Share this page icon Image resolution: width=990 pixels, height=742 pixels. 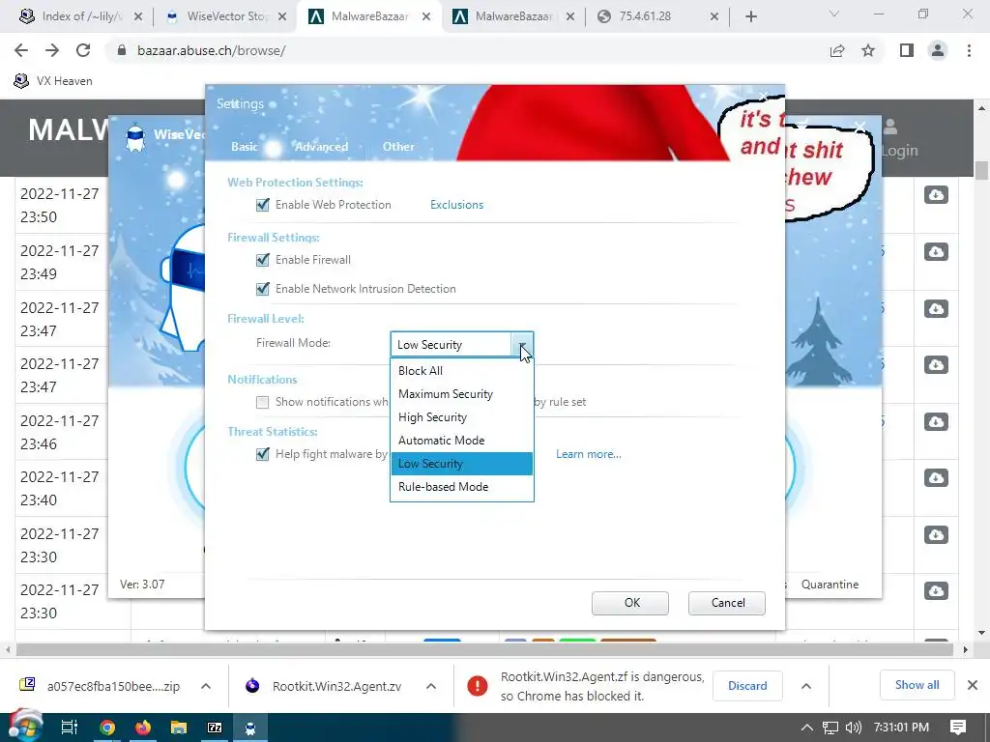[837, 50]
